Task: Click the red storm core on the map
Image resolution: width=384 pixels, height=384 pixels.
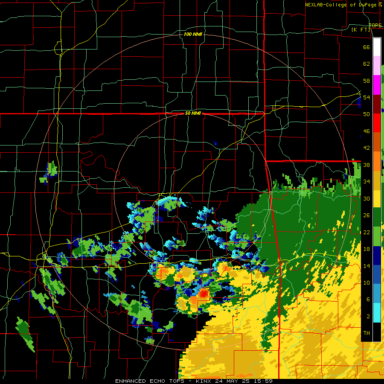Action: coord(204,293)
